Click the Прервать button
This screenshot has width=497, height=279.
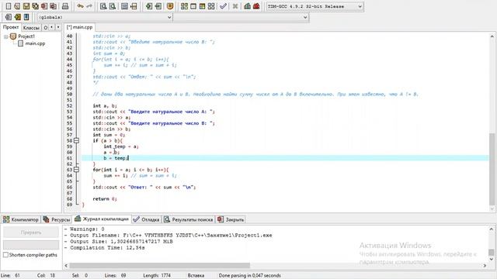click(x=31, y=232)
